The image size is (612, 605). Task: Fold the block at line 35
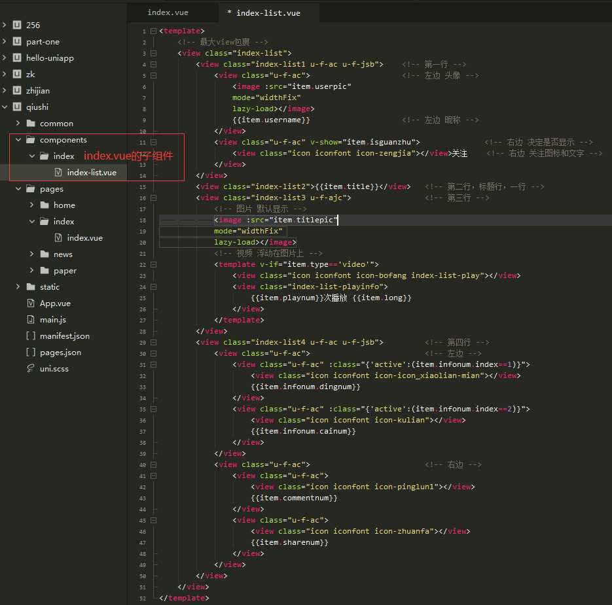click(x=153, y=409)
